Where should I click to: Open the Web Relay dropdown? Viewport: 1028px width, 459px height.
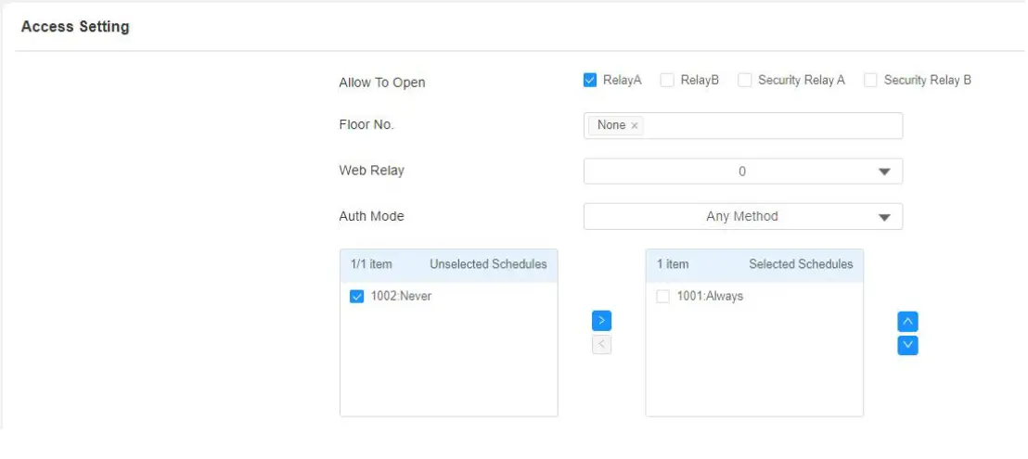[x=742, y=172]
